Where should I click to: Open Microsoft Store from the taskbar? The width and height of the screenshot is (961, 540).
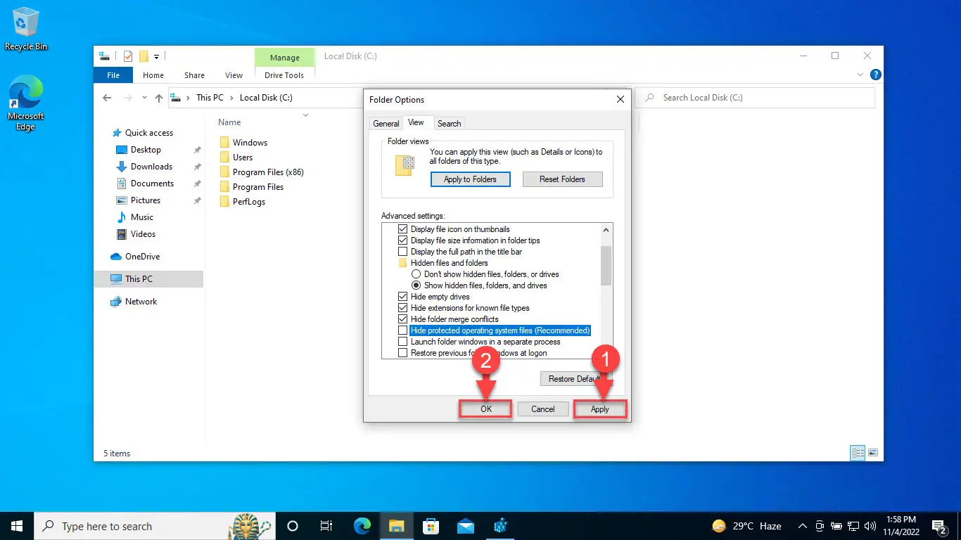(x=431, y=526)
